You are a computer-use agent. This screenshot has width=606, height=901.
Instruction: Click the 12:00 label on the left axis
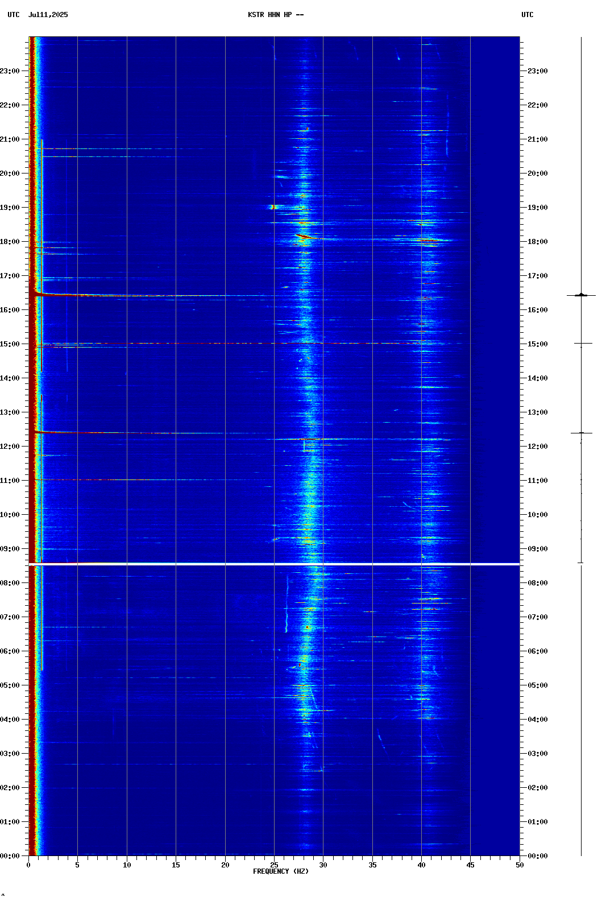pyautogui.click(x=10, y=447)
